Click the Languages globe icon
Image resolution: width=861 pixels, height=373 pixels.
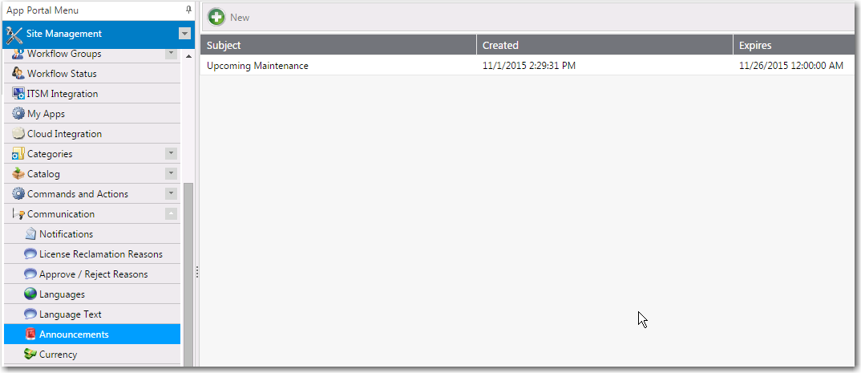[30, 294]
